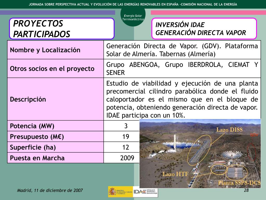266x200 pixels.
Task: Click the surface area value '12'
Action: click(x=126, y=147)
